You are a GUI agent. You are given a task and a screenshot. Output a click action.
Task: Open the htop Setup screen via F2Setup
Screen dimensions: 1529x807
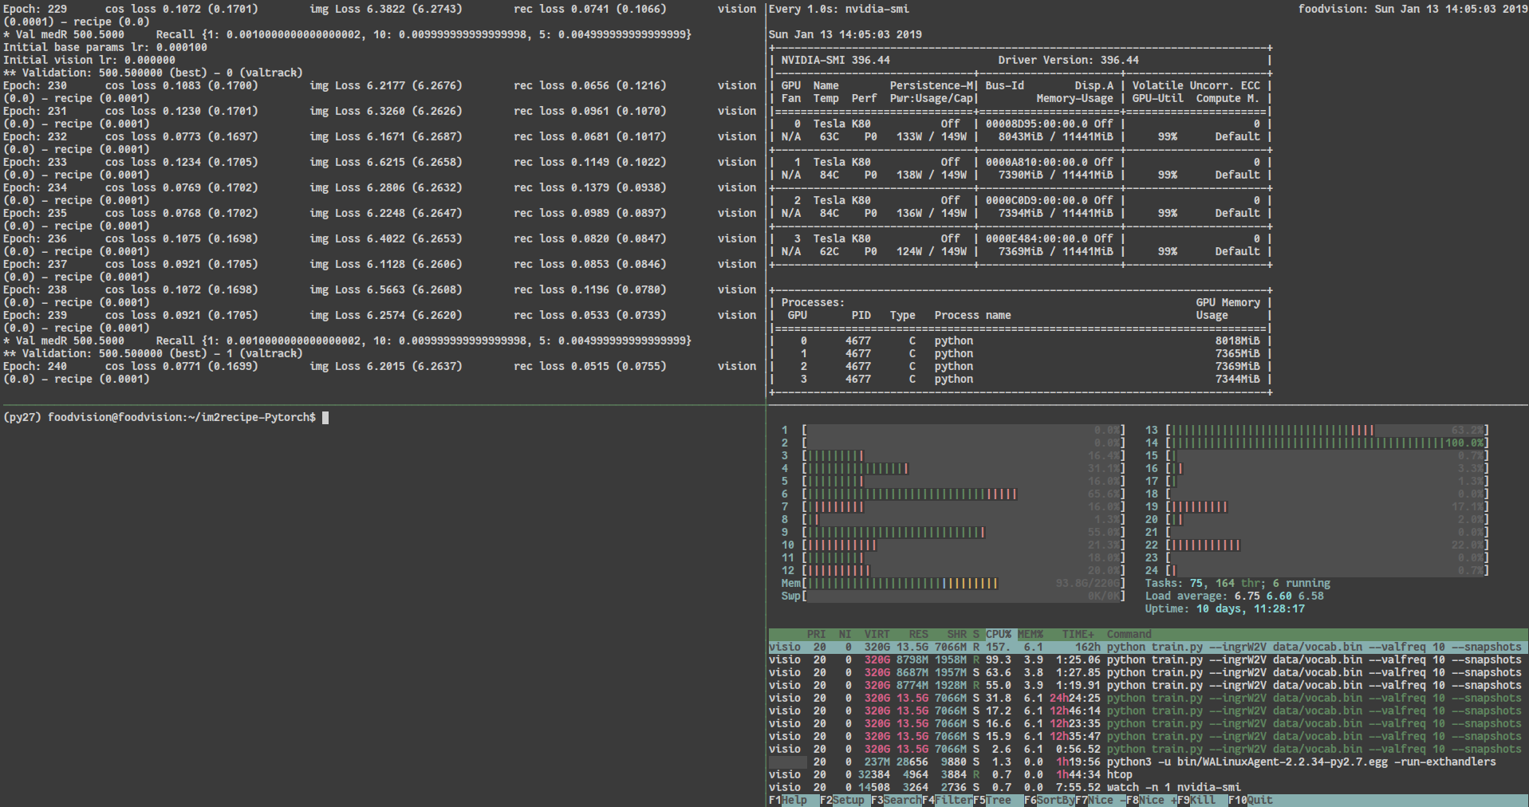tap(841, 800)
